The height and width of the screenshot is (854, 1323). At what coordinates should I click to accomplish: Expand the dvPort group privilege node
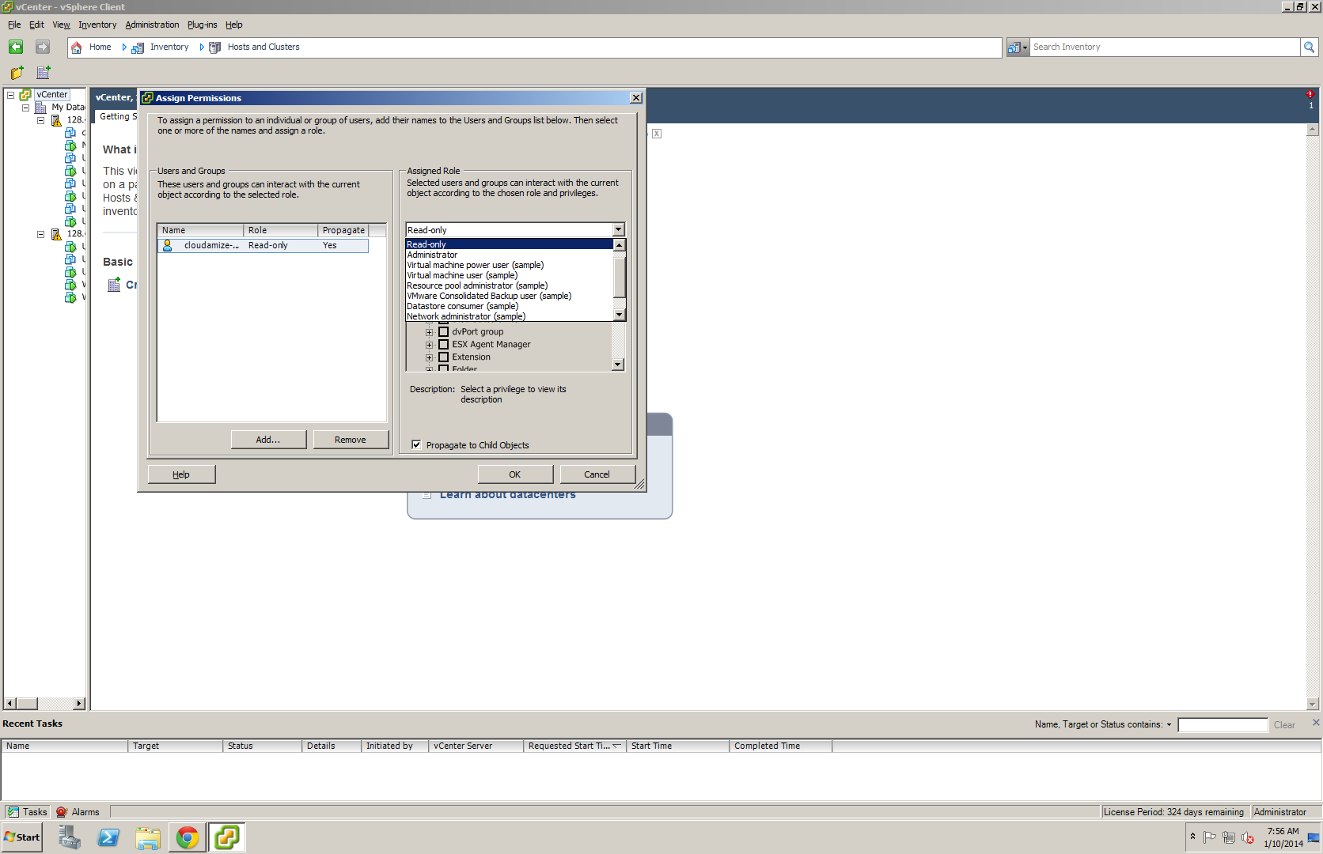pos(429,331)
